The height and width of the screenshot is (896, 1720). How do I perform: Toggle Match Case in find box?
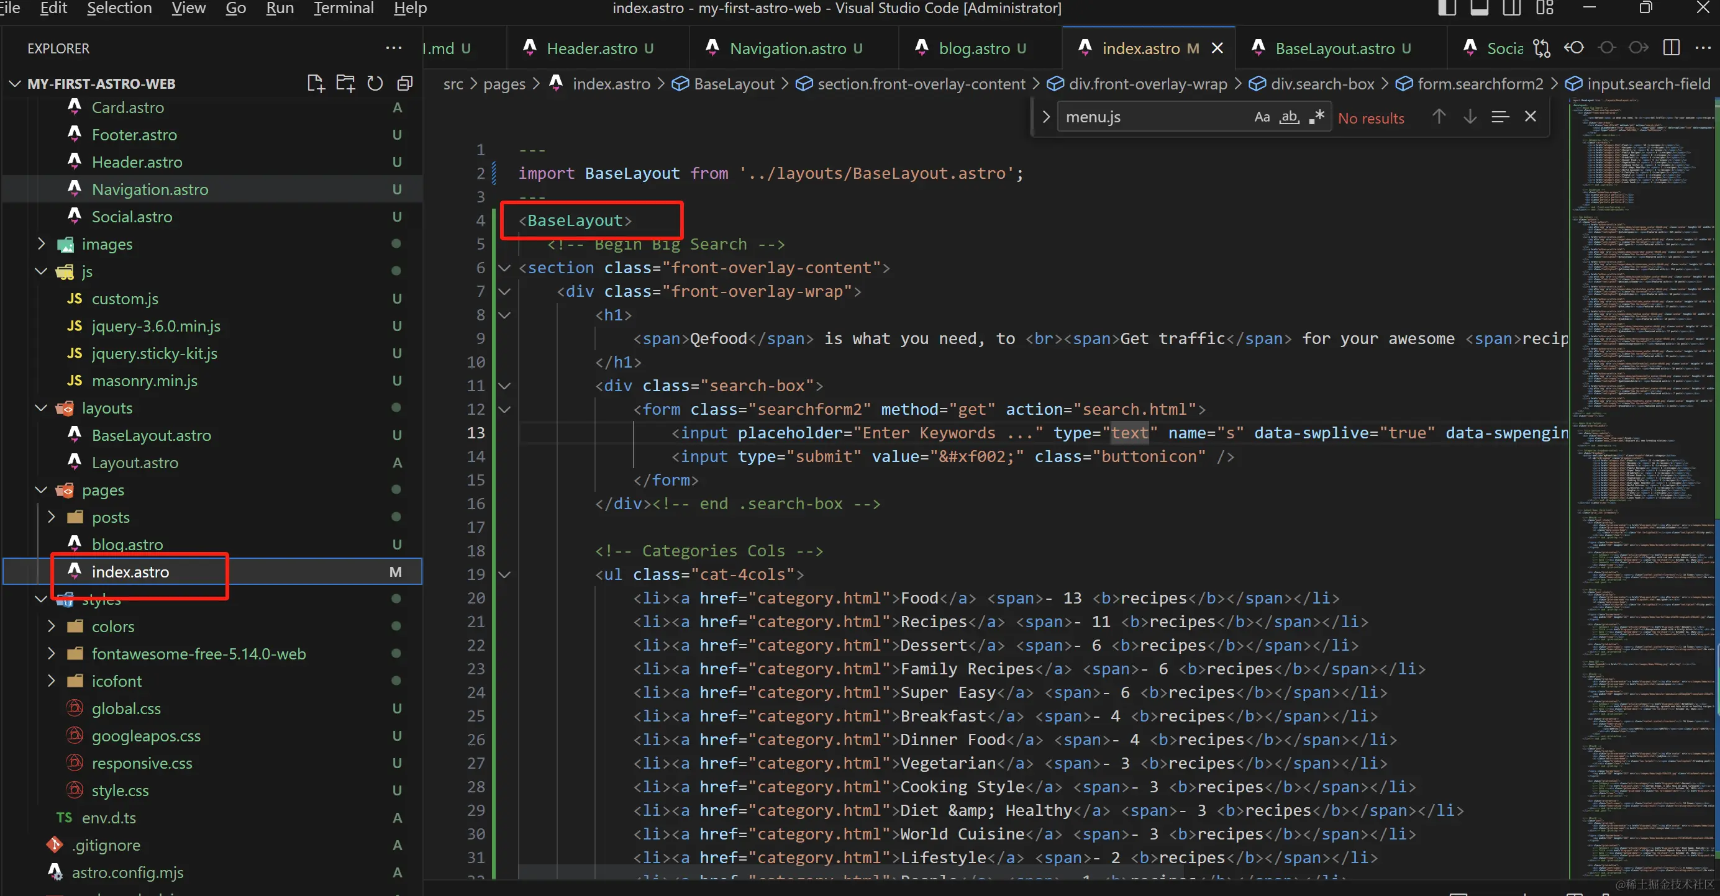[x=1262, y=117]
